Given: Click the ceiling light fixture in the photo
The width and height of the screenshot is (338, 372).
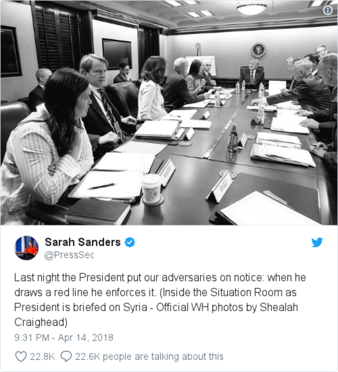Looking at the screenshot, I should pos(252,9).
